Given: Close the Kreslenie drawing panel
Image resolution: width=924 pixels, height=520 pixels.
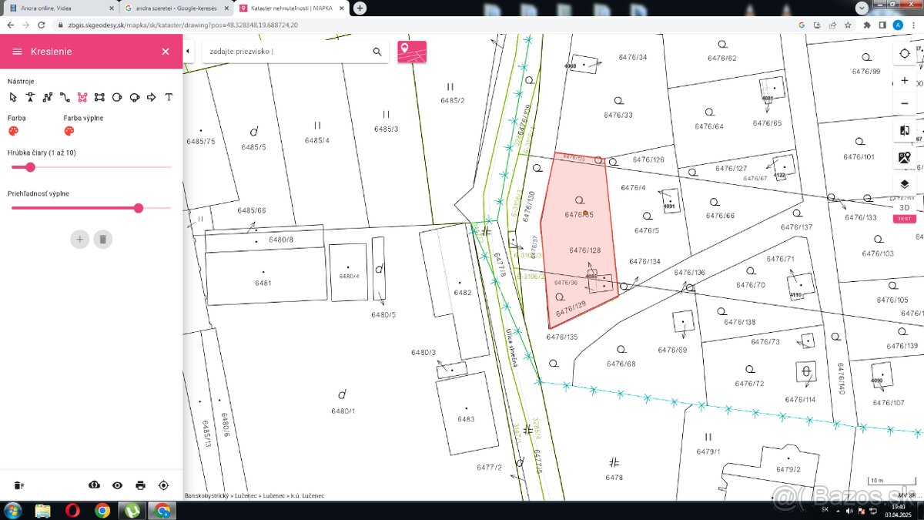Looking at the screenshot, I should tap(165, 52).
